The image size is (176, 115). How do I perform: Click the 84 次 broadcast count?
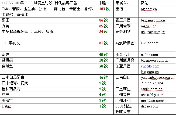click(x=103, y=32)
